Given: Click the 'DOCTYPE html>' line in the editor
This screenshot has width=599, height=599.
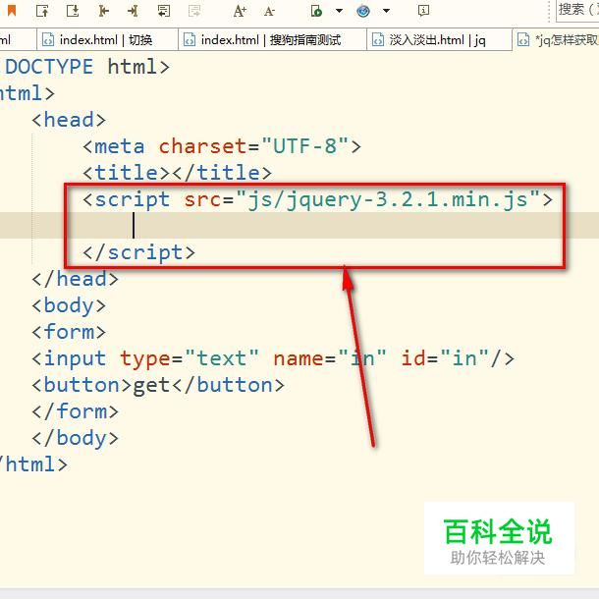Looking at the screenshot, I should 86,67.
